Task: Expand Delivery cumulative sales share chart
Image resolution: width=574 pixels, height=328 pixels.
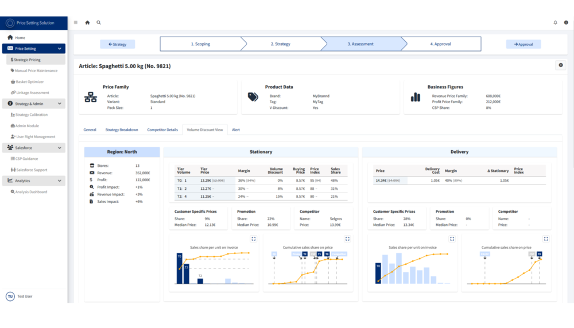Action: click(x=546, y=239)
